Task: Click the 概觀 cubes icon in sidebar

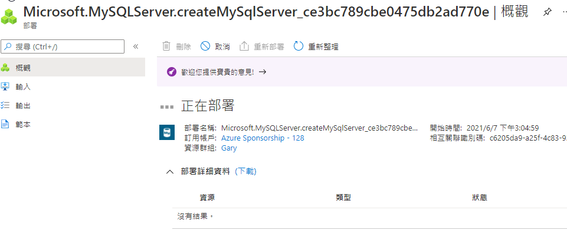Action: [5, 68]
